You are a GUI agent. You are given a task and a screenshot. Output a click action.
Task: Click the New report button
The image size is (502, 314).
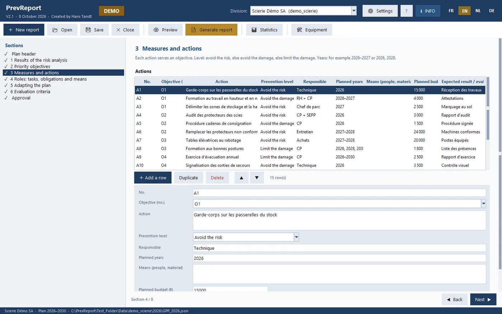(x=24, y=30)
